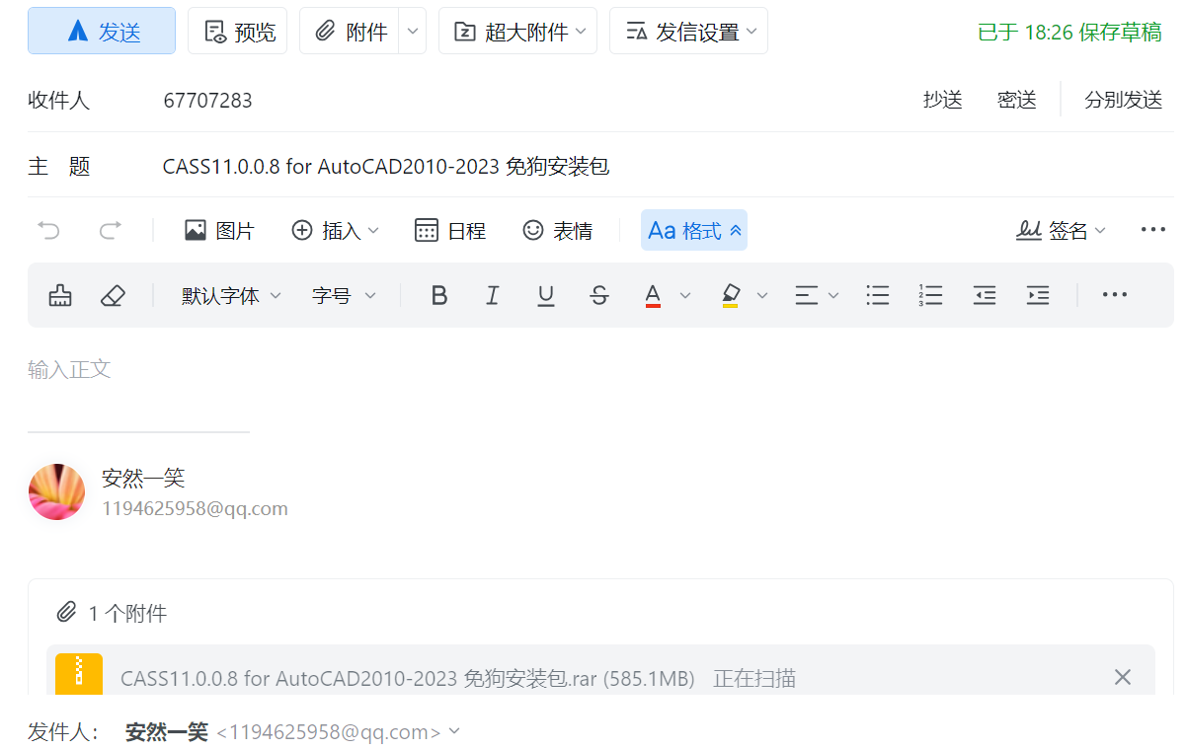Expand the highlight color dropdown arrow

761,295
